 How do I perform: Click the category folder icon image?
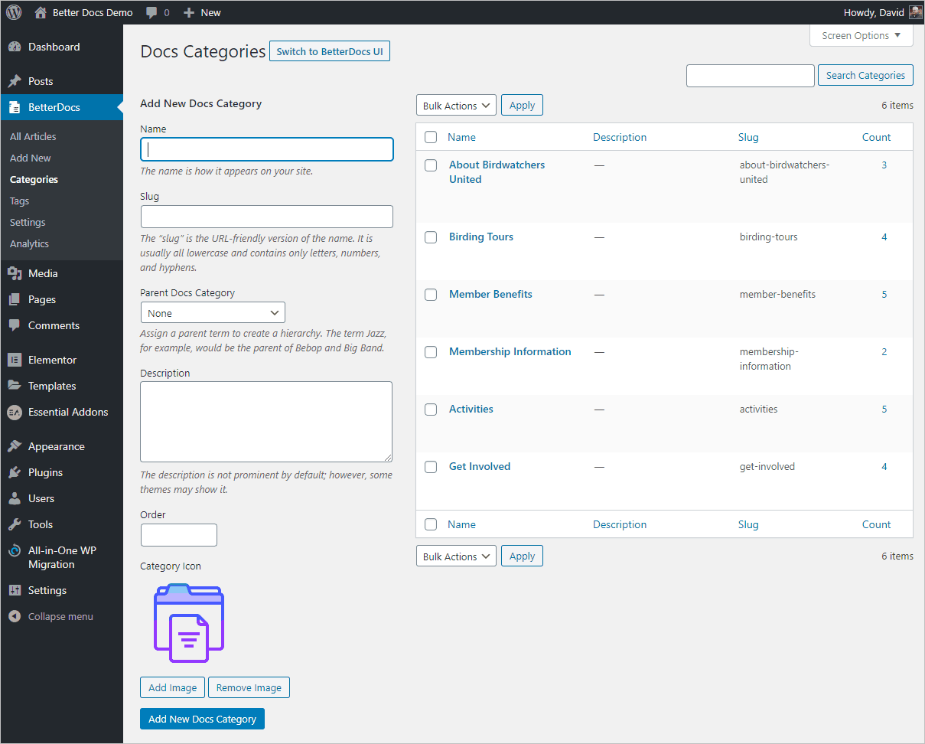(189, 623)
